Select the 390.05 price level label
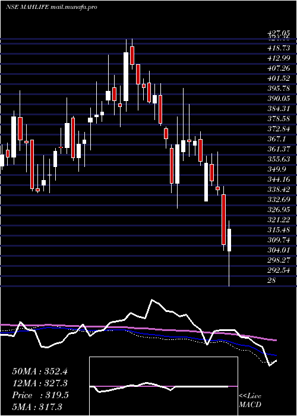297x416 pixels. [x=279, y=99]
